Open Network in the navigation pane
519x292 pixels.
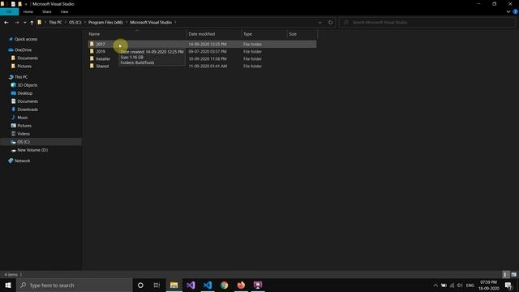pyautogui.click(x=22, y=161)
